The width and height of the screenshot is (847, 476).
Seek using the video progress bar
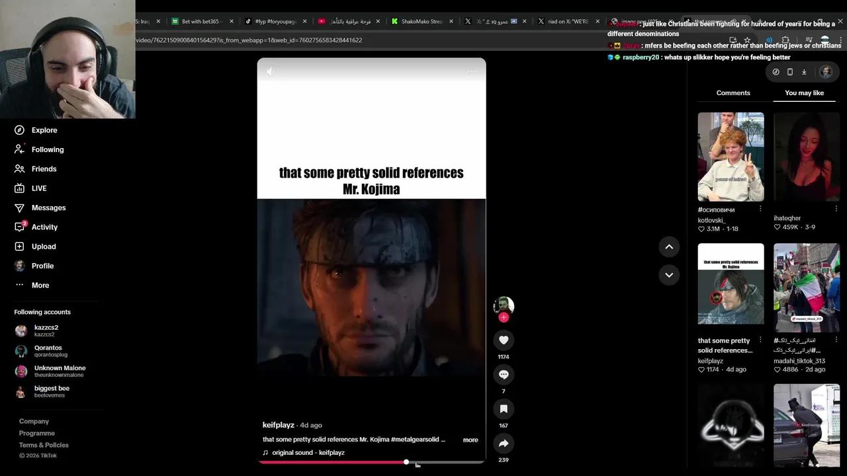pos(371,462)
